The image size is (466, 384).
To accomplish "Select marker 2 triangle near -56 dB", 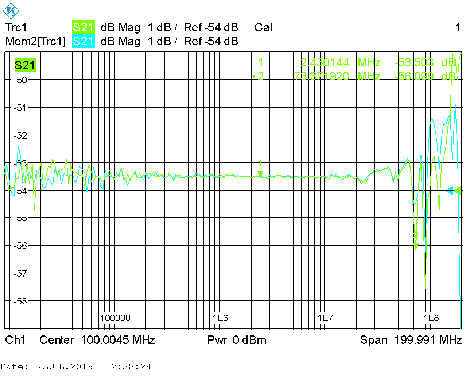I will [416, 246].
